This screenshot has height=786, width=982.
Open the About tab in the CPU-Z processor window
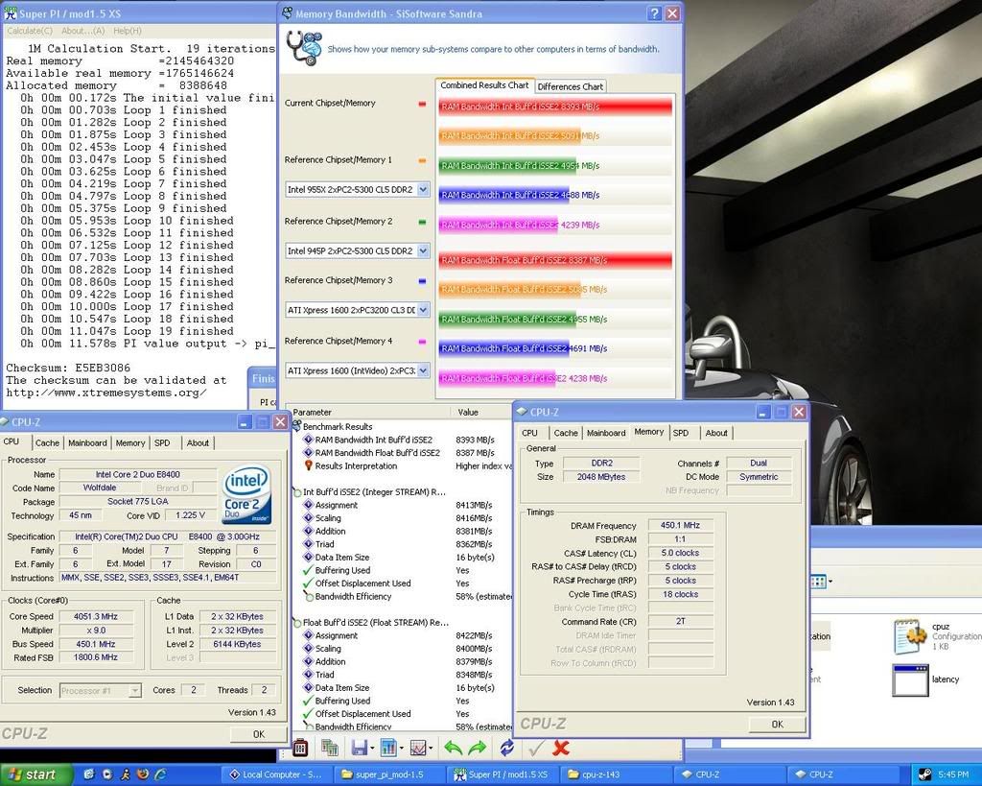[198, 442]
